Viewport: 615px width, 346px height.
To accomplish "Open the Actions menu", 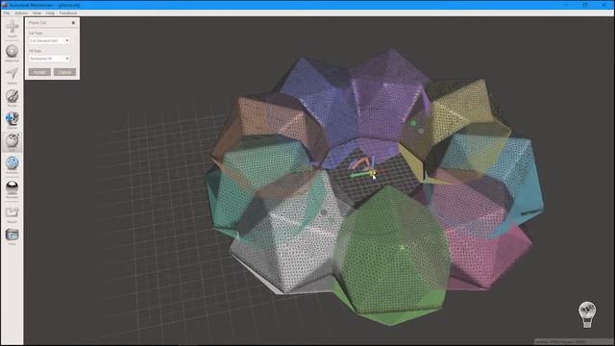I will click(21, 12).
